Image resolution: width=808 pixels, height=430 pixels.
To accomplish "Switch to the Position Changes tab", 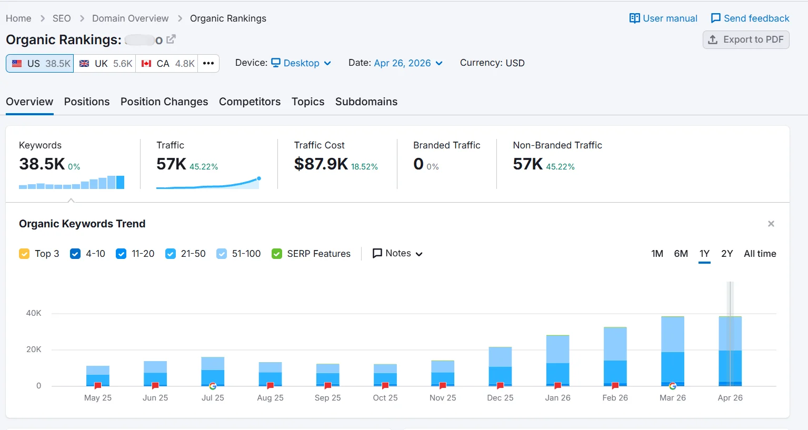I will [x=164, y=102].
